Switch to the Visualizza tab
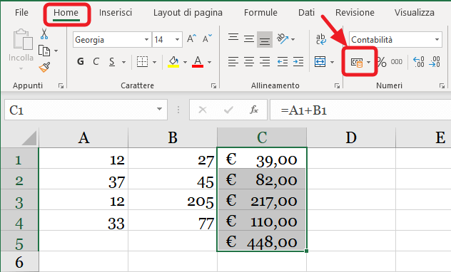The height and width of the screenshot is (272, 451). pos(415,13)
